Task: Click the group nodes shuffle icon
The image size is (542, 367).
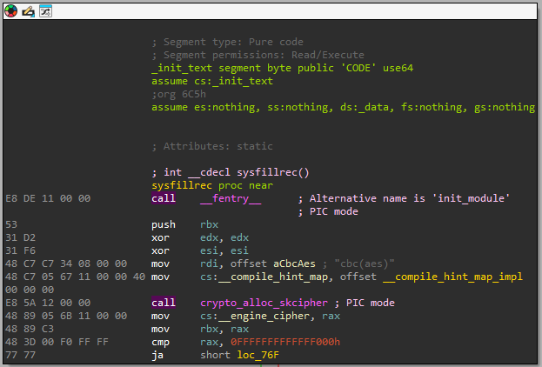Action: point(44,11)
